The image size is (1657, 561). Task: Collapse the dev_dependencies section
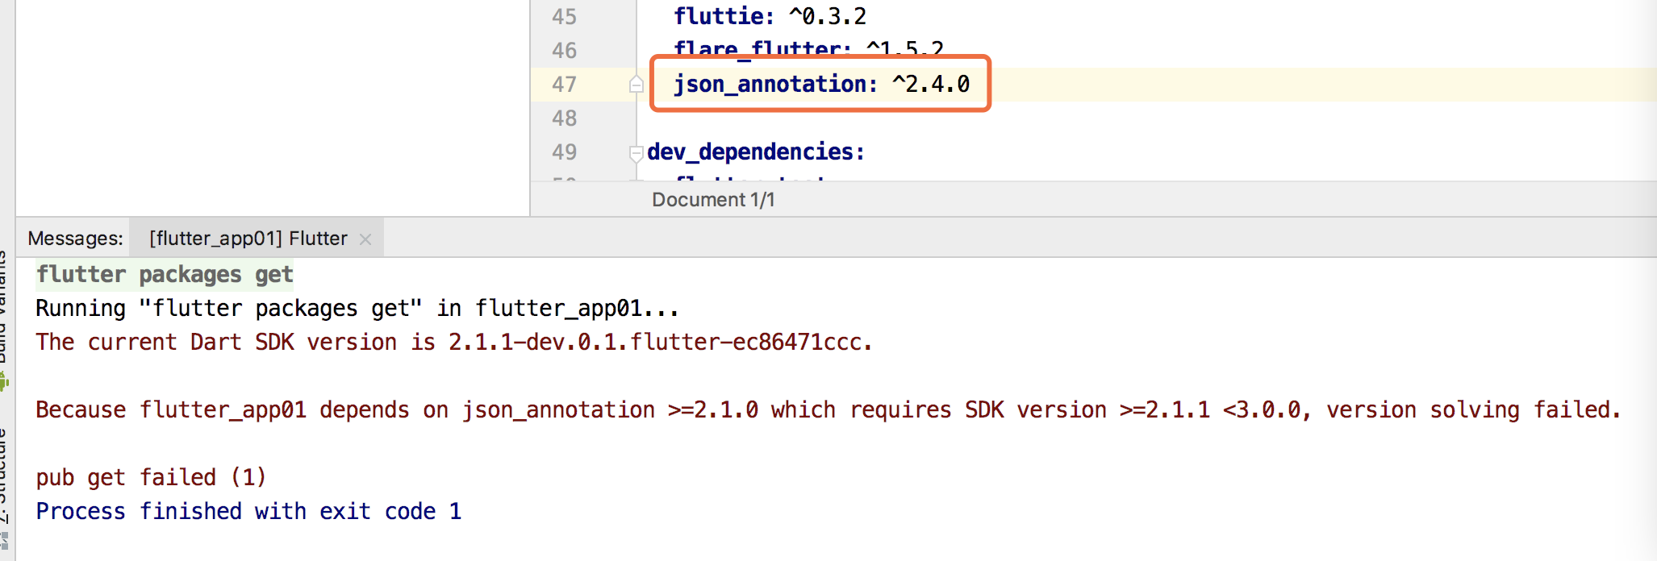pyautogui.click(x=637, y=152)
